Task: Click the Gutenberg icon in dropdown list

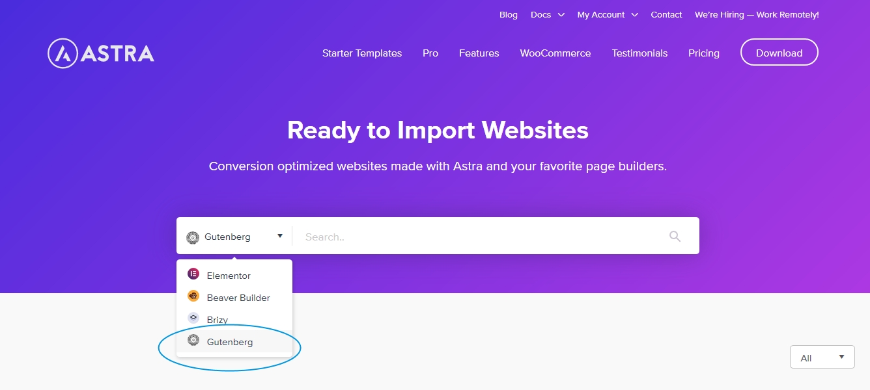Action: 193,341
